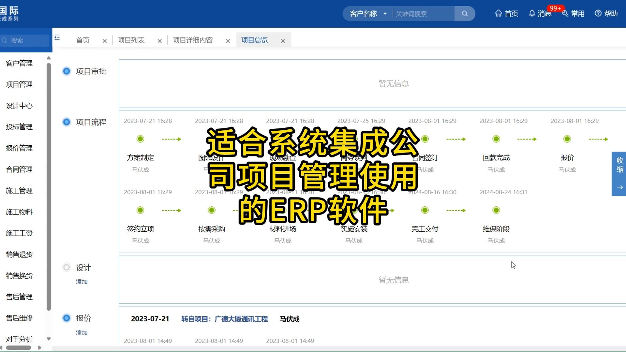626x352 pixels.
Task: Open 施工工资 in the sidebar
Action: pyautogui.click(x=19, y=233)
